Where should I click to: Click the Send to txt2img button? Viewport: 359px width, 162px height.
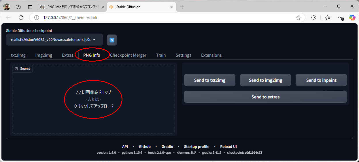[x=209, y=80]
